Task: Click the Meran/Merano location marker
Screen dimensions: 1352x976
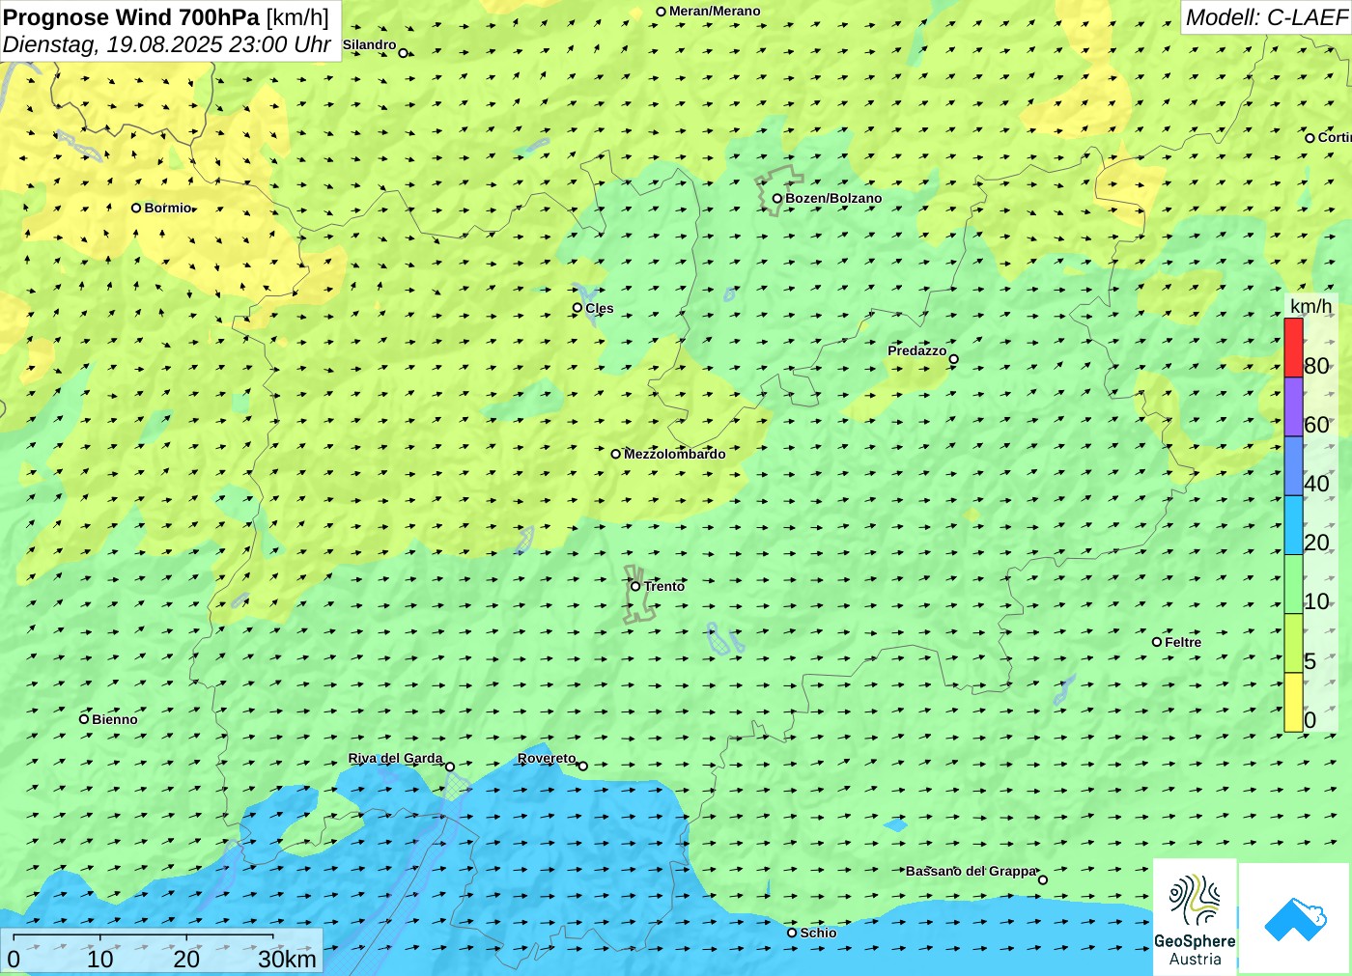Action: 662,12
